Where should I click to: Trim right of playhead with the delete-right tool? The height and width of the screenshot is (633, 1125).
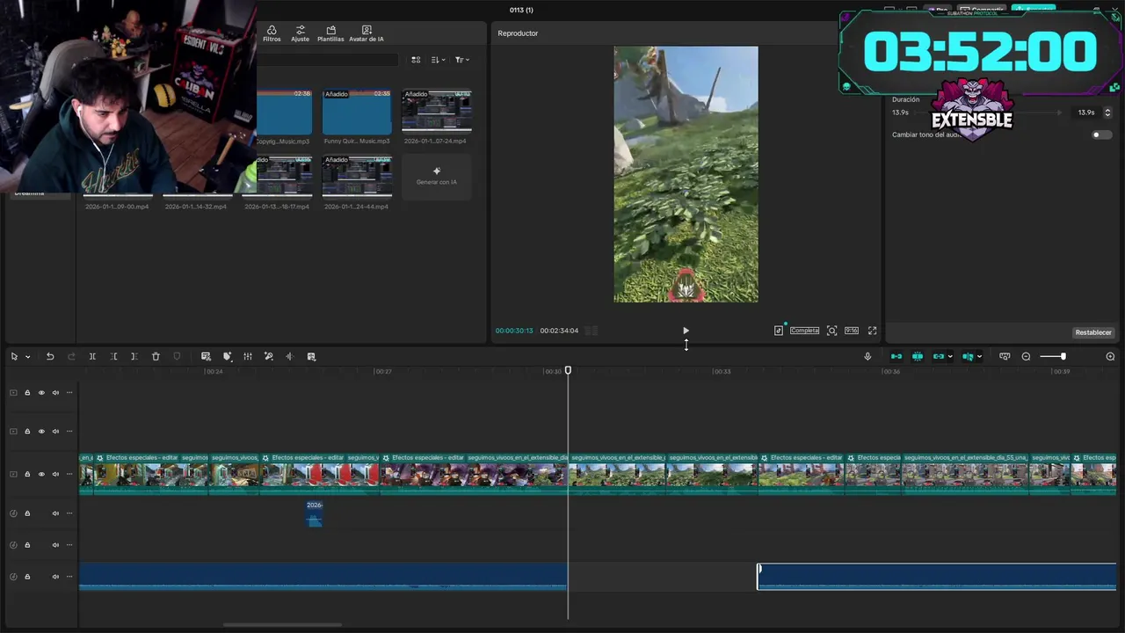coord(134,356)
